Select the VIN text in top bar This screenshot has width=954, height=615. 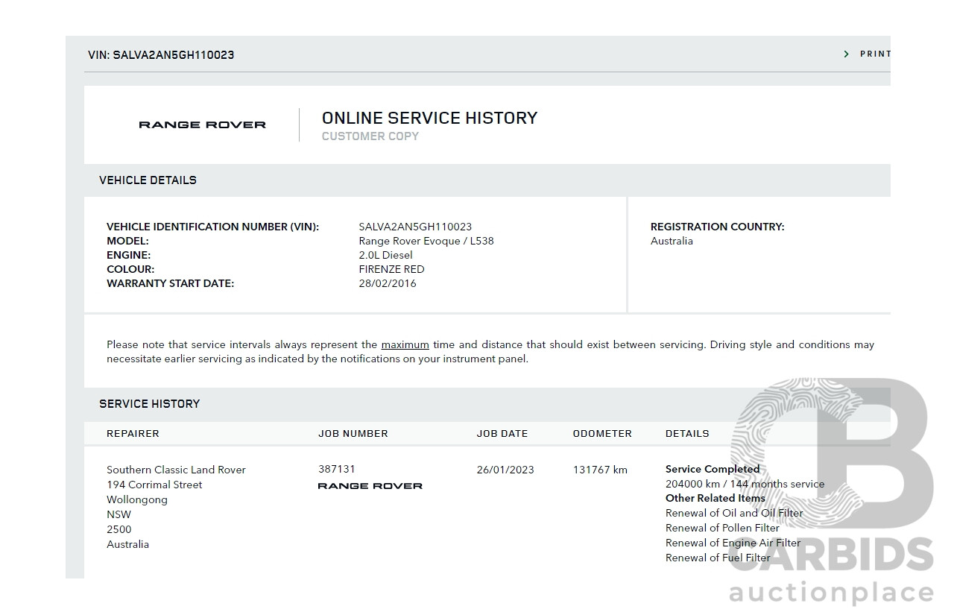point(161,54)
